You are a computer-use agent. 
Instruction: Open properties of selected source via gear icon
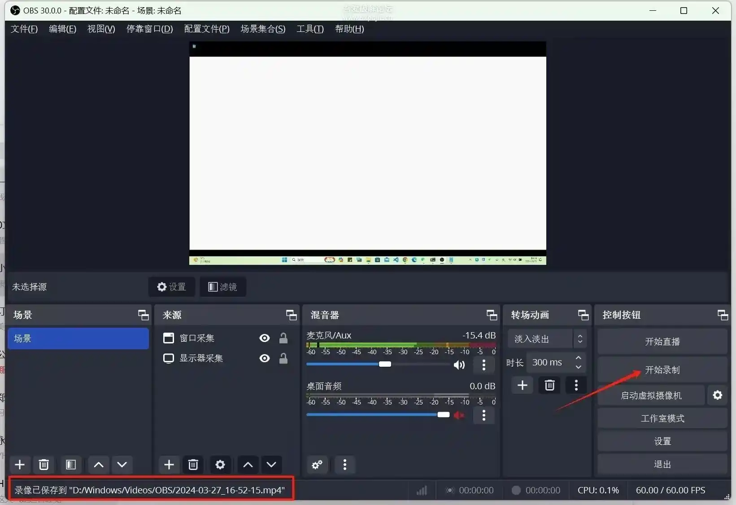(220, 465)
